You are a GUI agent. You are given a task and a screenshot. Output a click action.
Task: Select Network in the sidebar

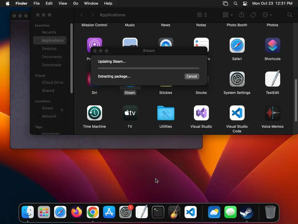point(49,116)
